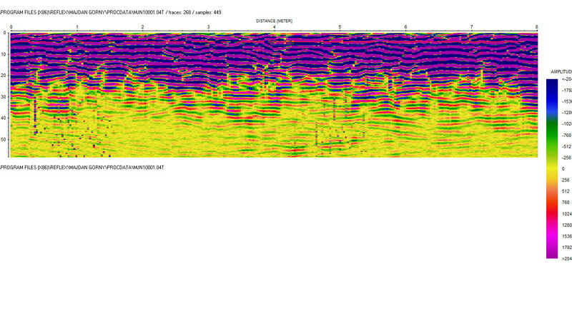Screen dimensions: 572x321
Task: Click the 20 mark on vertical axis
Action: [x=4, y=76]
